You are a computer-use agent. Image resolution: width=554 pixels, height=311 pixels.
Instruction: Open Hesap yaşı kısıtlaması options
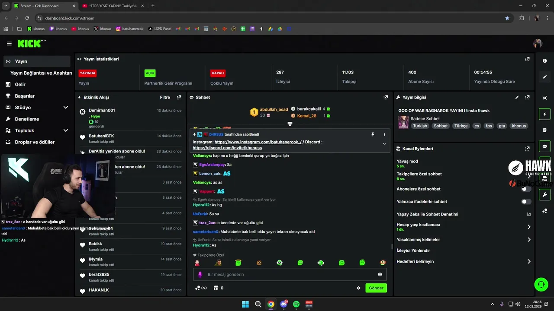pos(529,227)
